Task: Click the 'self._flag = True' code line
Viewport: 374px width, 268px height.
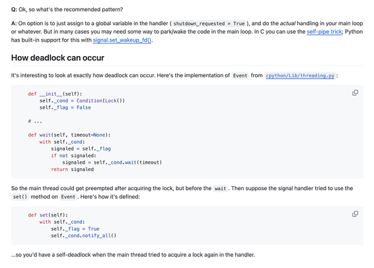Action: (x=75, y=228)
